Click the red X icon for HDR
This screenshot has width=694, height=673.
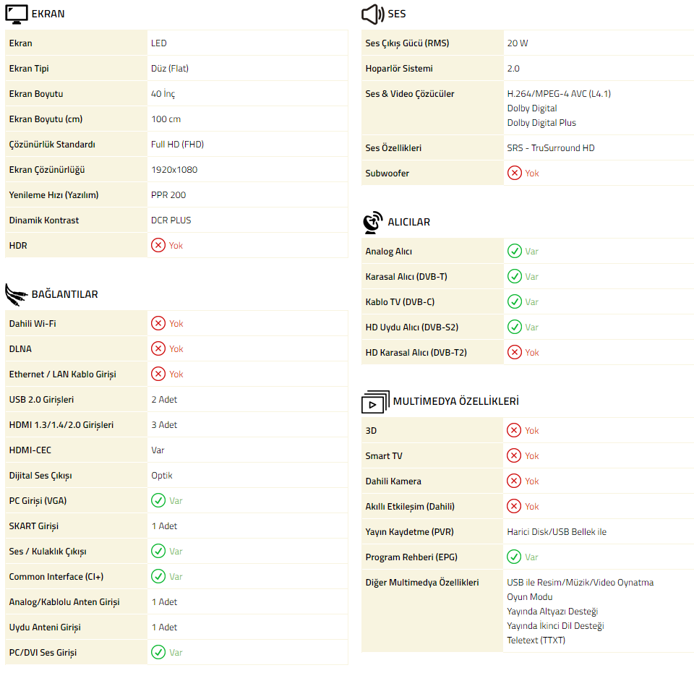pos(158,245)
